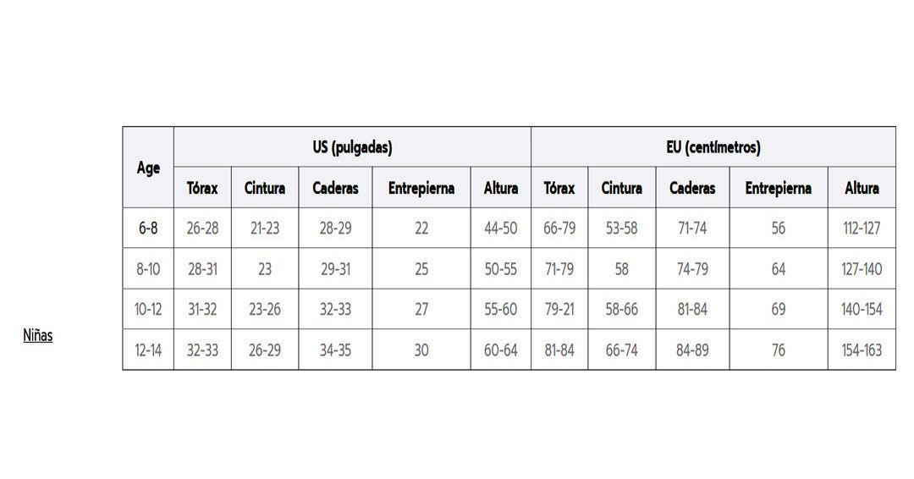Select the 6-8 age row cell
This screenshot has height=479, width=914.
tap(148, 228)
